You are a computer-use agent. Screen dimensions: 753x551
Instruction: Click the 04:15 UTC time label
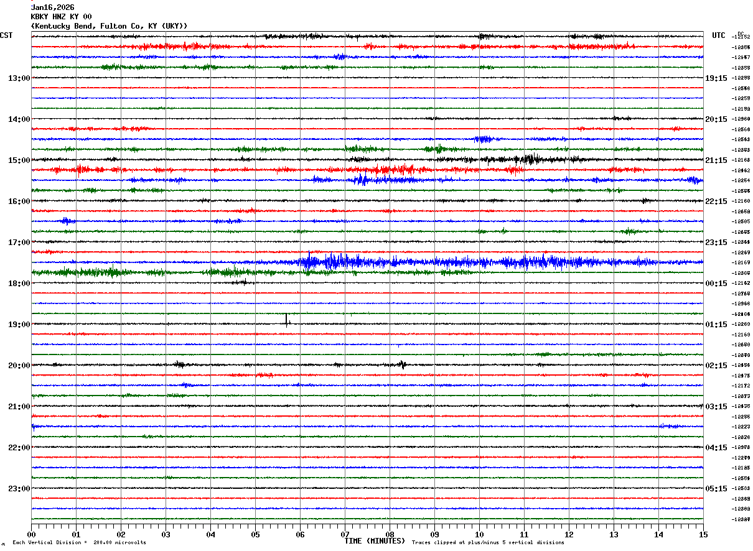click(x=716, y=448)
